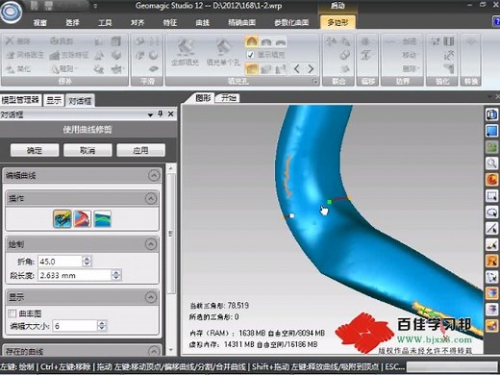Viewport: 500px width, 375px height.
Task: Open the 对话框 panel dropdown arrow
Action: coord(150,114)
